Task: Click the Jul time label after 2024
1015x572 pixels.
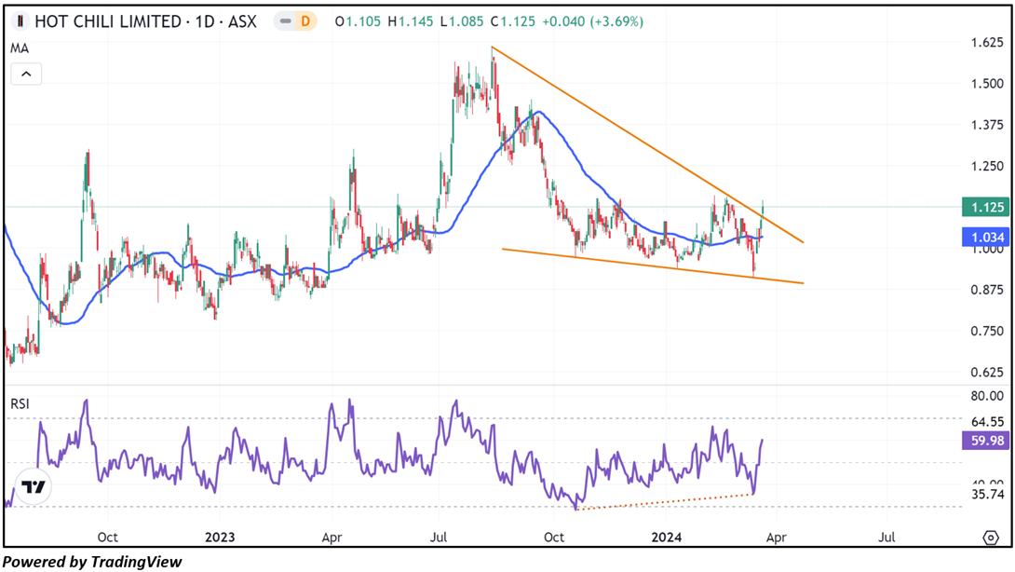Action: (x=886, y=537)
